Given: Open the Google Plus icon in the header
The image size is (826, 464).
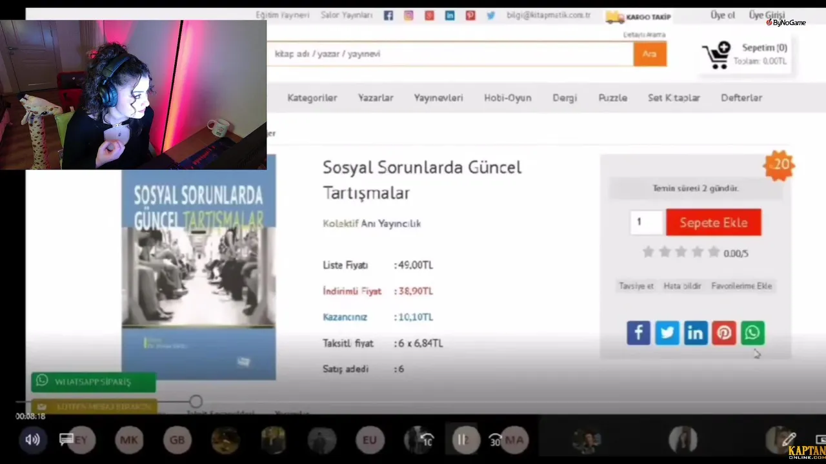Looking at the screenshot, I should click(x=429, y=15).
